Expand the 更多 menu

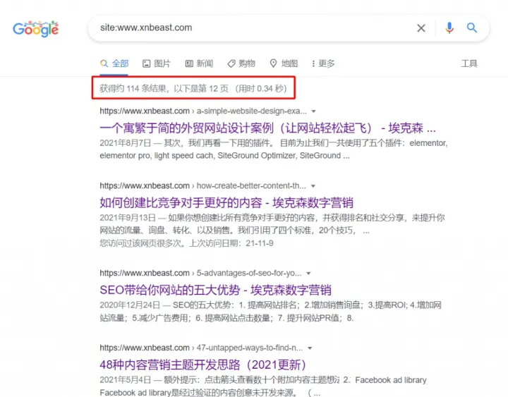click(323, 63)
